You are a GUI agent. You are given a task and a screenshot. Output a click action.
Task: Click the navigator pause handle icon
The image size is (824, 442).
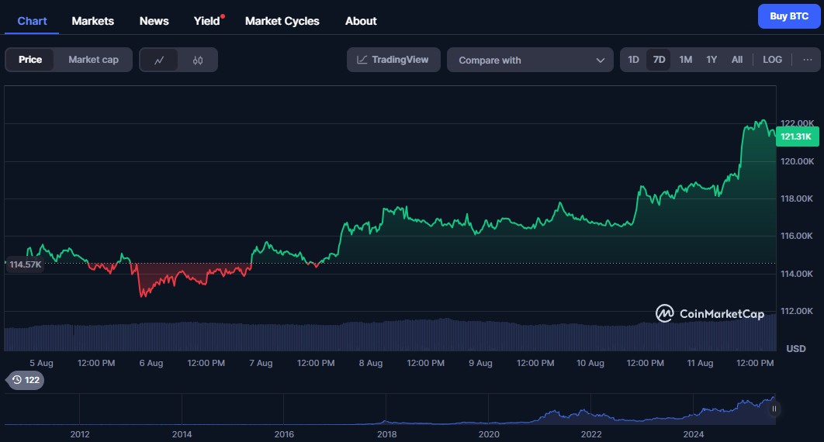(x=774, y=409)
